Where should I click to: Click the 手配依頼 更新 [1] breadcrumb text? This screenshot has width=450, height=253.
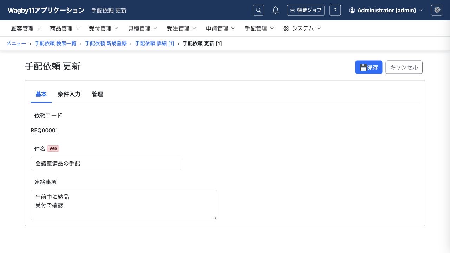tap(202, 44)
